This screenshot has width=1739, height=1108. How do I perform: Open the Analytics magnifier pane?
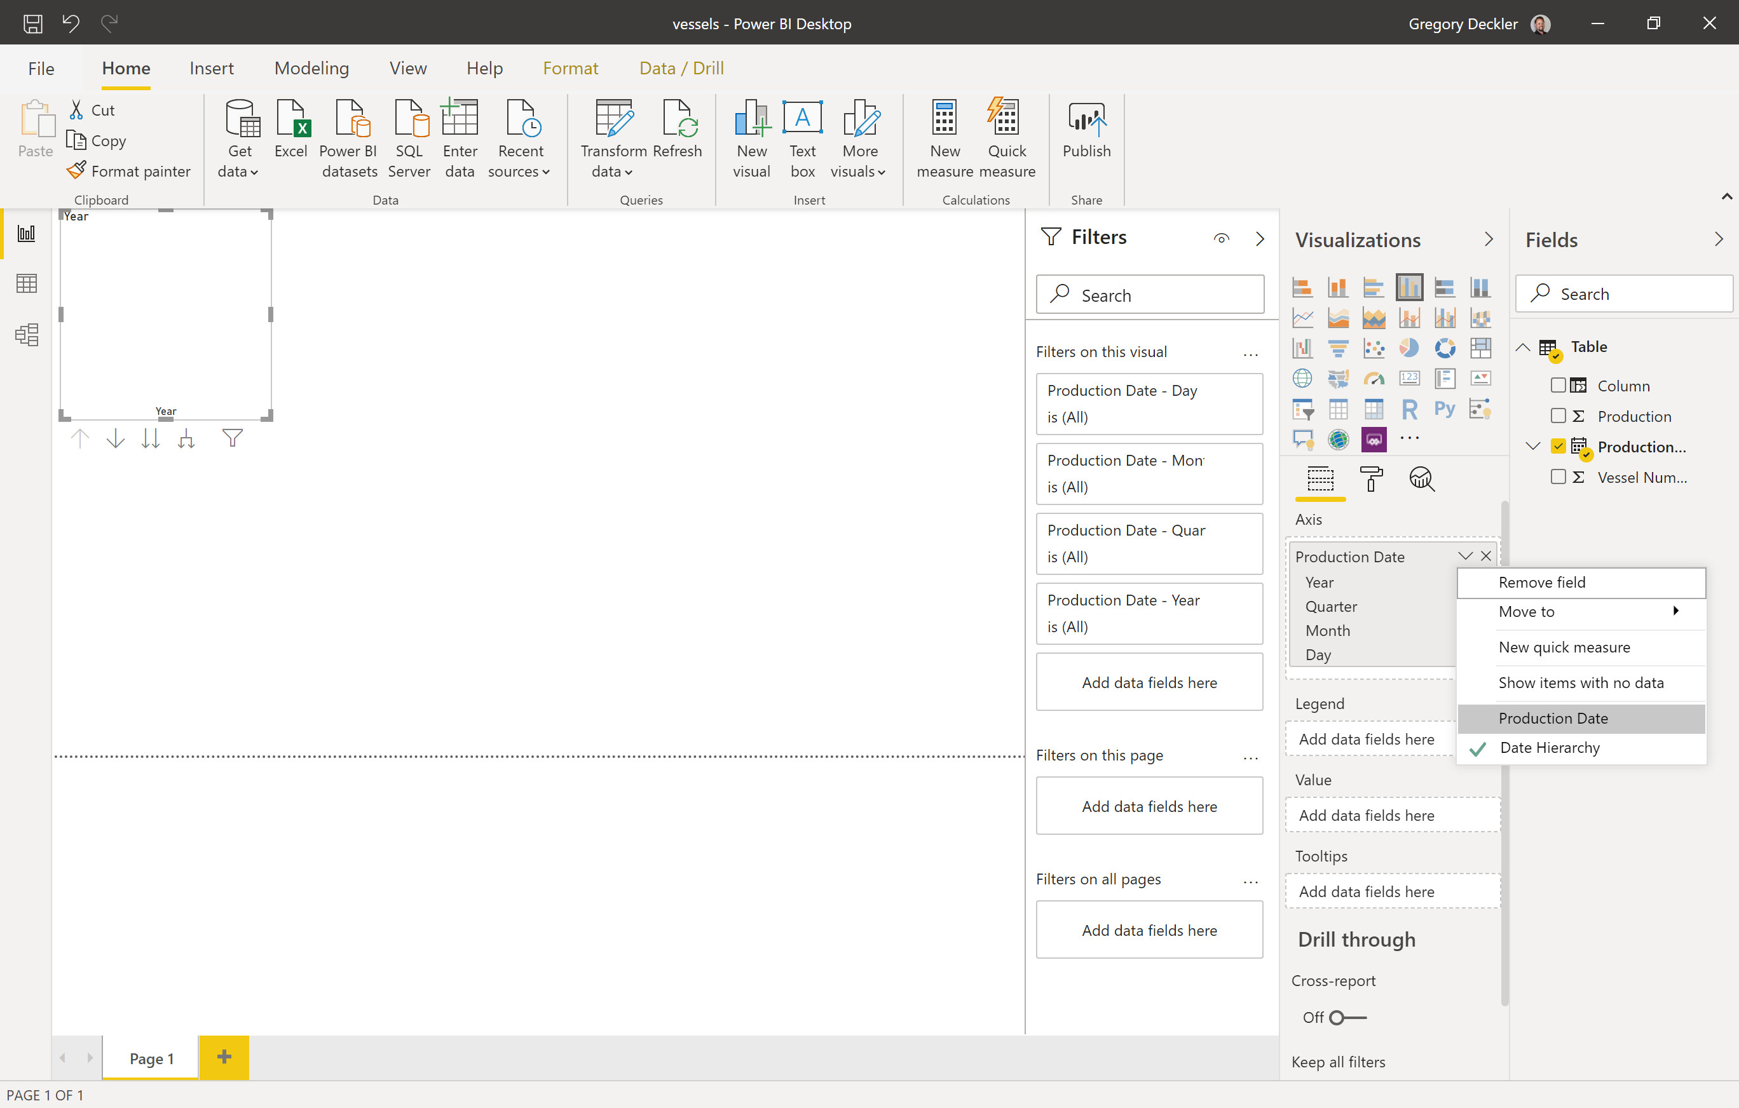tap(1421, 478)
